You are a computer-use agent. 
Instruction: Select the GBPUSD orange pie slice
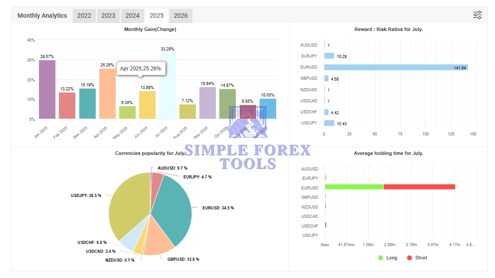(x=159, y=241)
